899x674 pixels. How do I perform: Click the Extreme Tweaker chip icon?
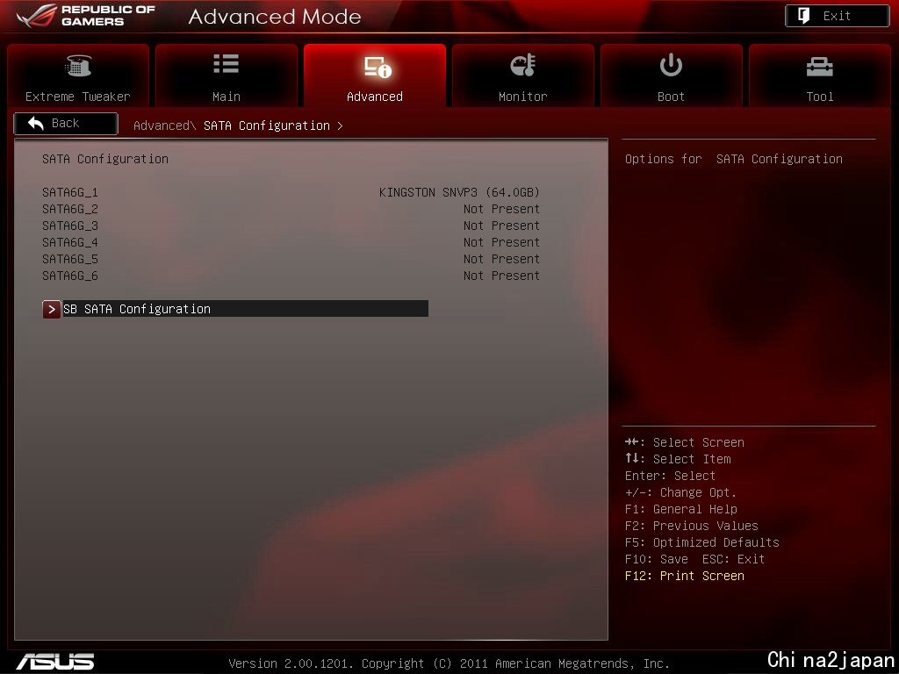click(78, 65)
